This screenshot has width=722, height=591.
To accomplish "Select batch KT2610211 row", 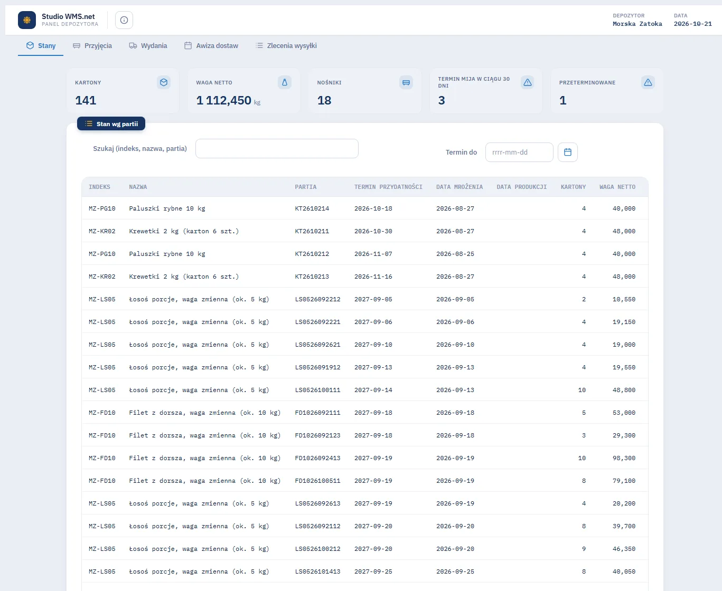I will click(x=365, y=231).
